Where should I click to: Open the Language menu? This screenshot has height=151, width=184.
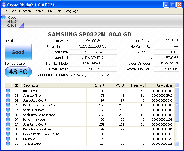click(x=72, y=11)
